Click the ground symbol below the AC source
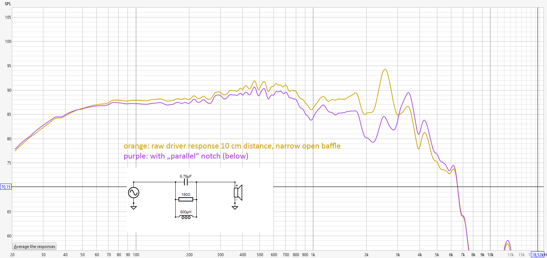 point(133,207)
